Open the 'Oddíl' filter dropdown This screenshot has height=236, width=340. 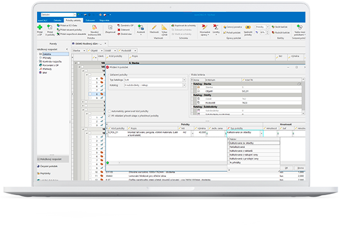pos(115,51)
